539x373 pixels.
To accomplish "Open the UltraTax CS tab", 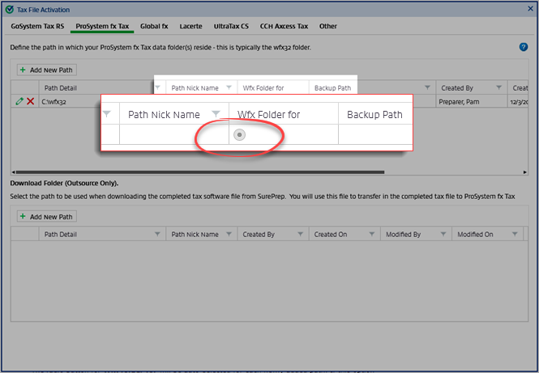I will pos(231,27).
